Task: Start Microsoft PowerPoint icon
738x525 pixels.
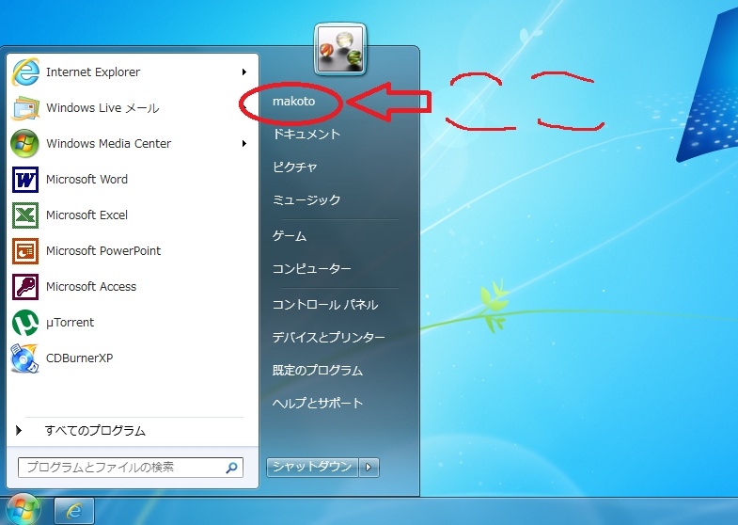Action: pyautogui.click(x=25, y=251)
